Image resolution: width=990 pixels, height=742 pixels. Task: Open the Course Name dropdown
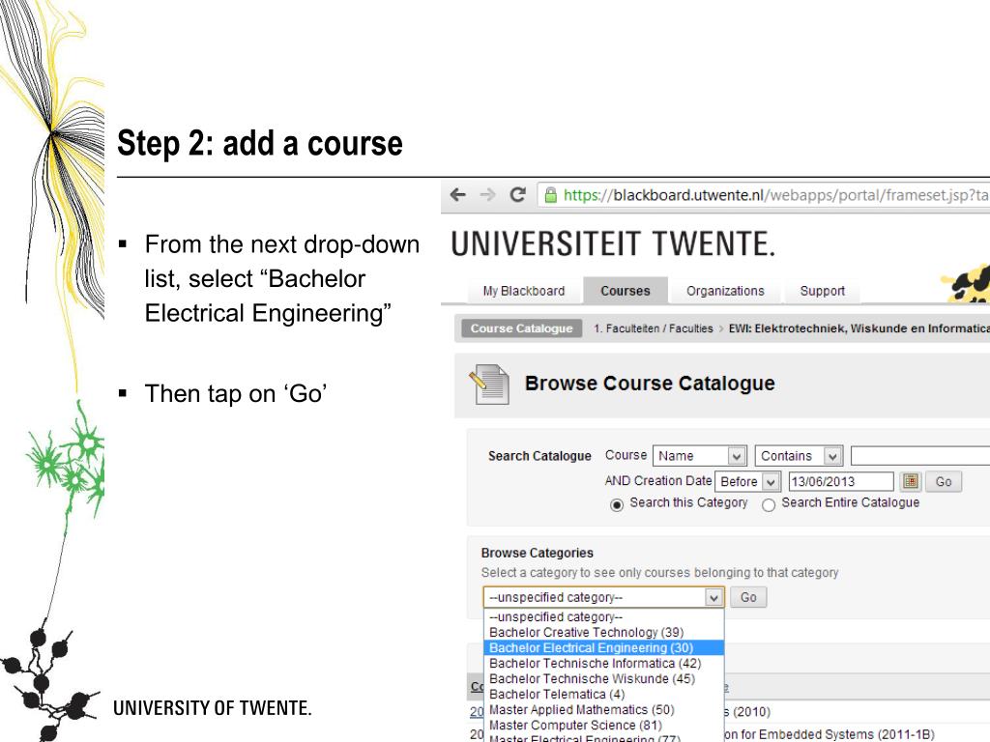click(700, 456)
